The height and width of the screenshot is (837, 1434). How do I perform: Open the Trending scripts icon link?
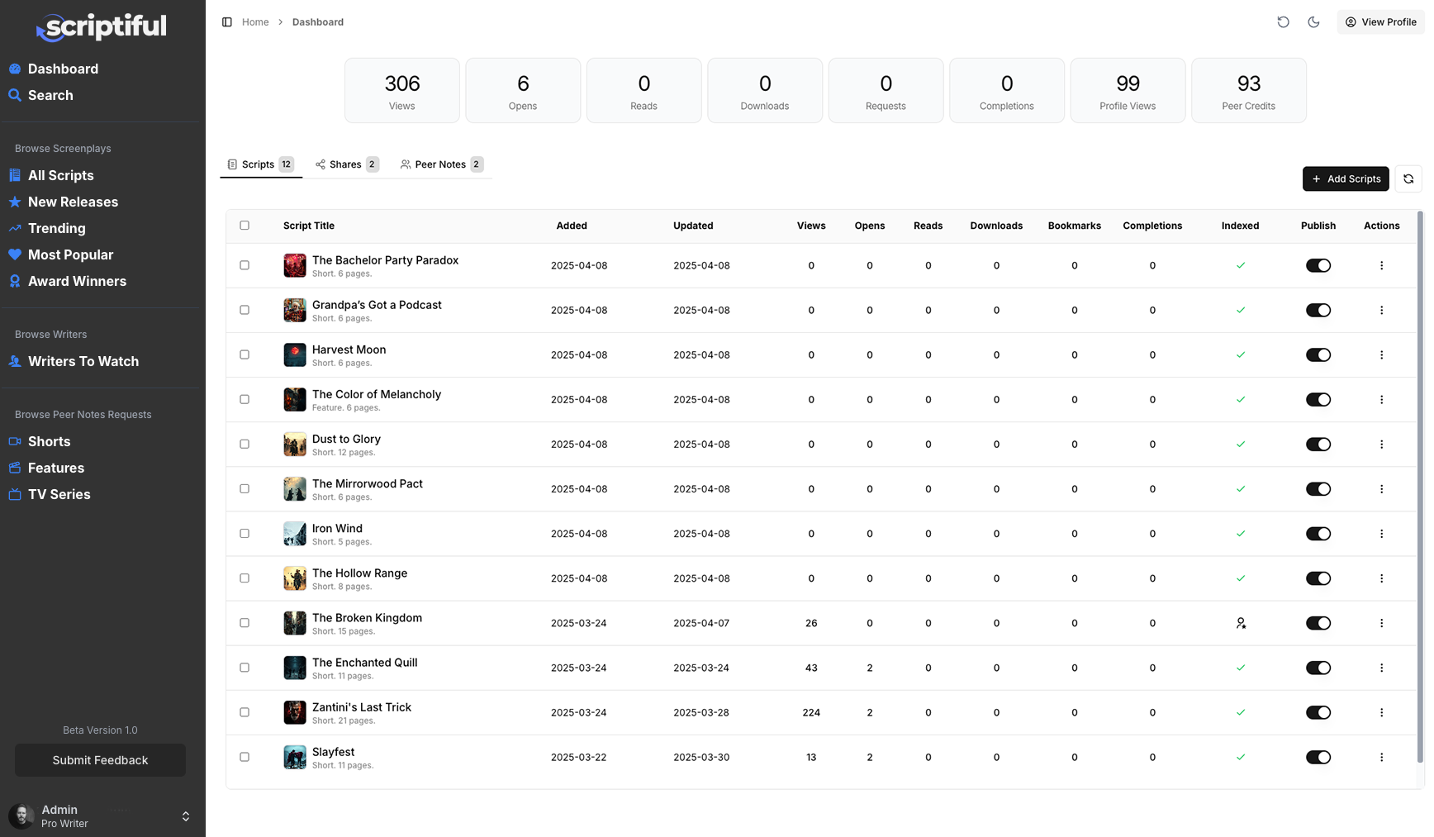pos(15,228)
